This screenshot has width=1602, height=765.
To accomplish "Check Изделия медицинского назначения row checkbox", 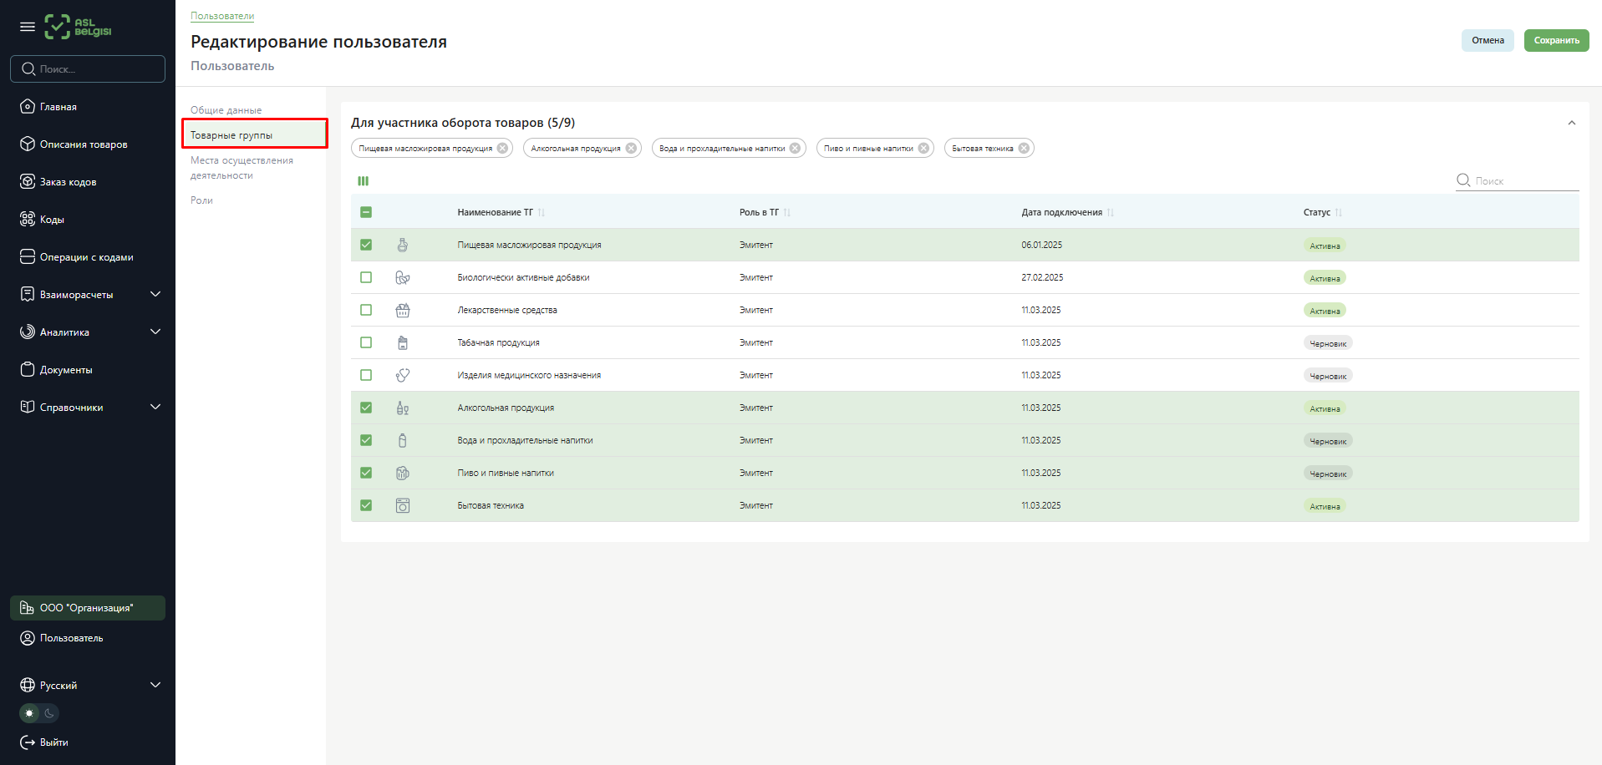I will point(366,375).
